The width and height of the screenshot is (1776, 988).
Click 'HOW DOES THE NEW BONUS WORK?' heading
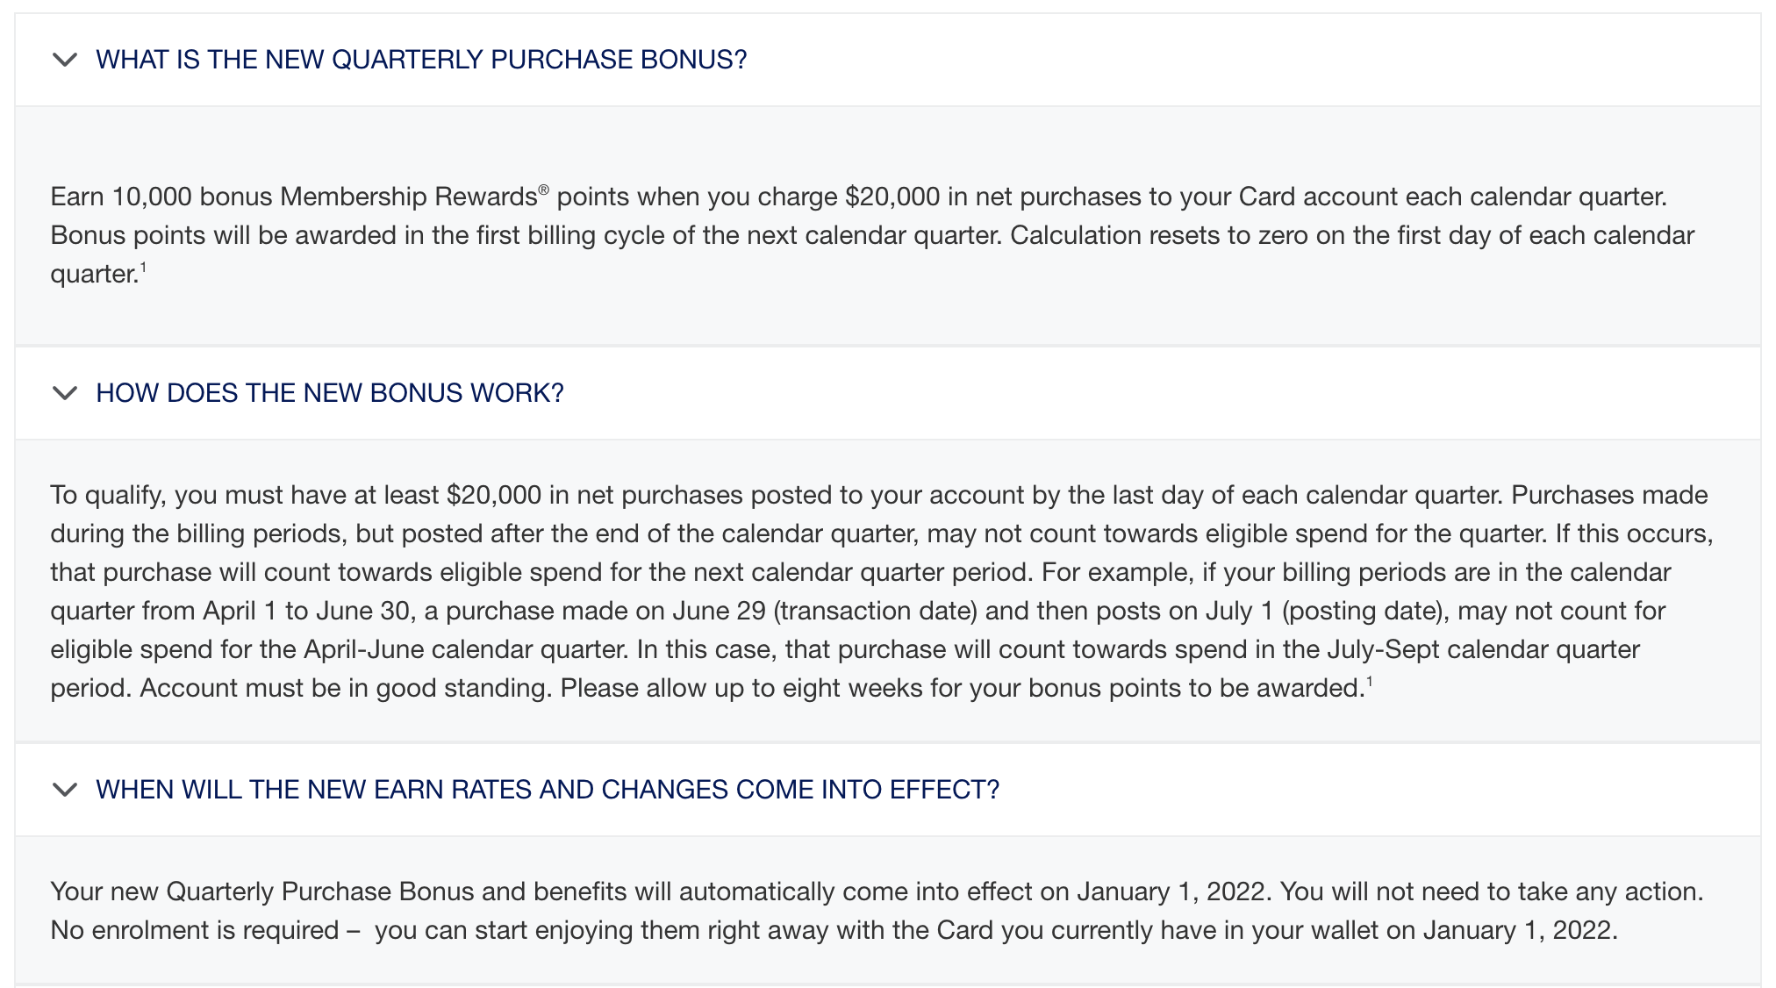[330, 393]
